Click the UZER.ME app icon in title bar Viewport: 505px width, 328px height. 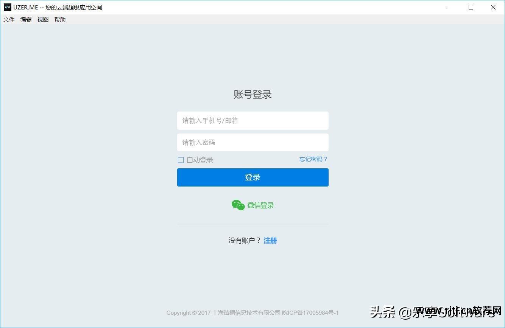[7, 7]
